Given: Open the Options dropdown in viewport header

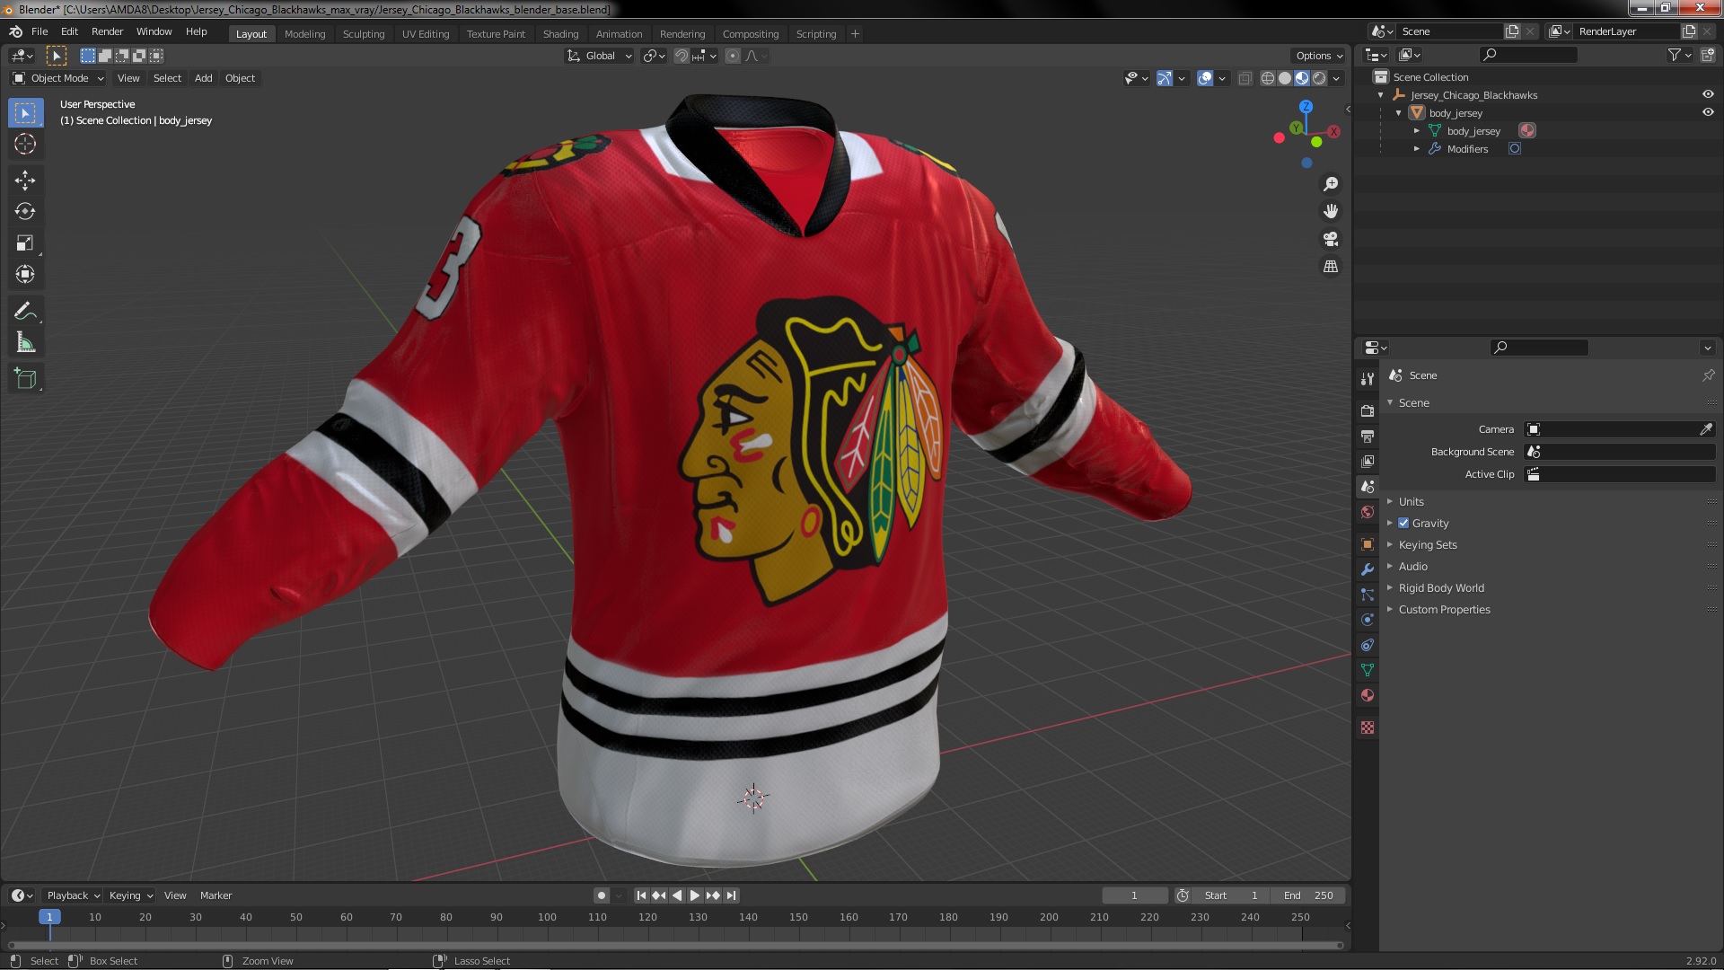Looking at the screenshot, I should (1319, 56).
